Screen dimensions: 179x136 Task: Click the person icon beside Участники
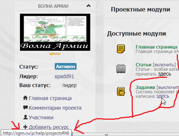pyautogui.click(x=26, y=117)
